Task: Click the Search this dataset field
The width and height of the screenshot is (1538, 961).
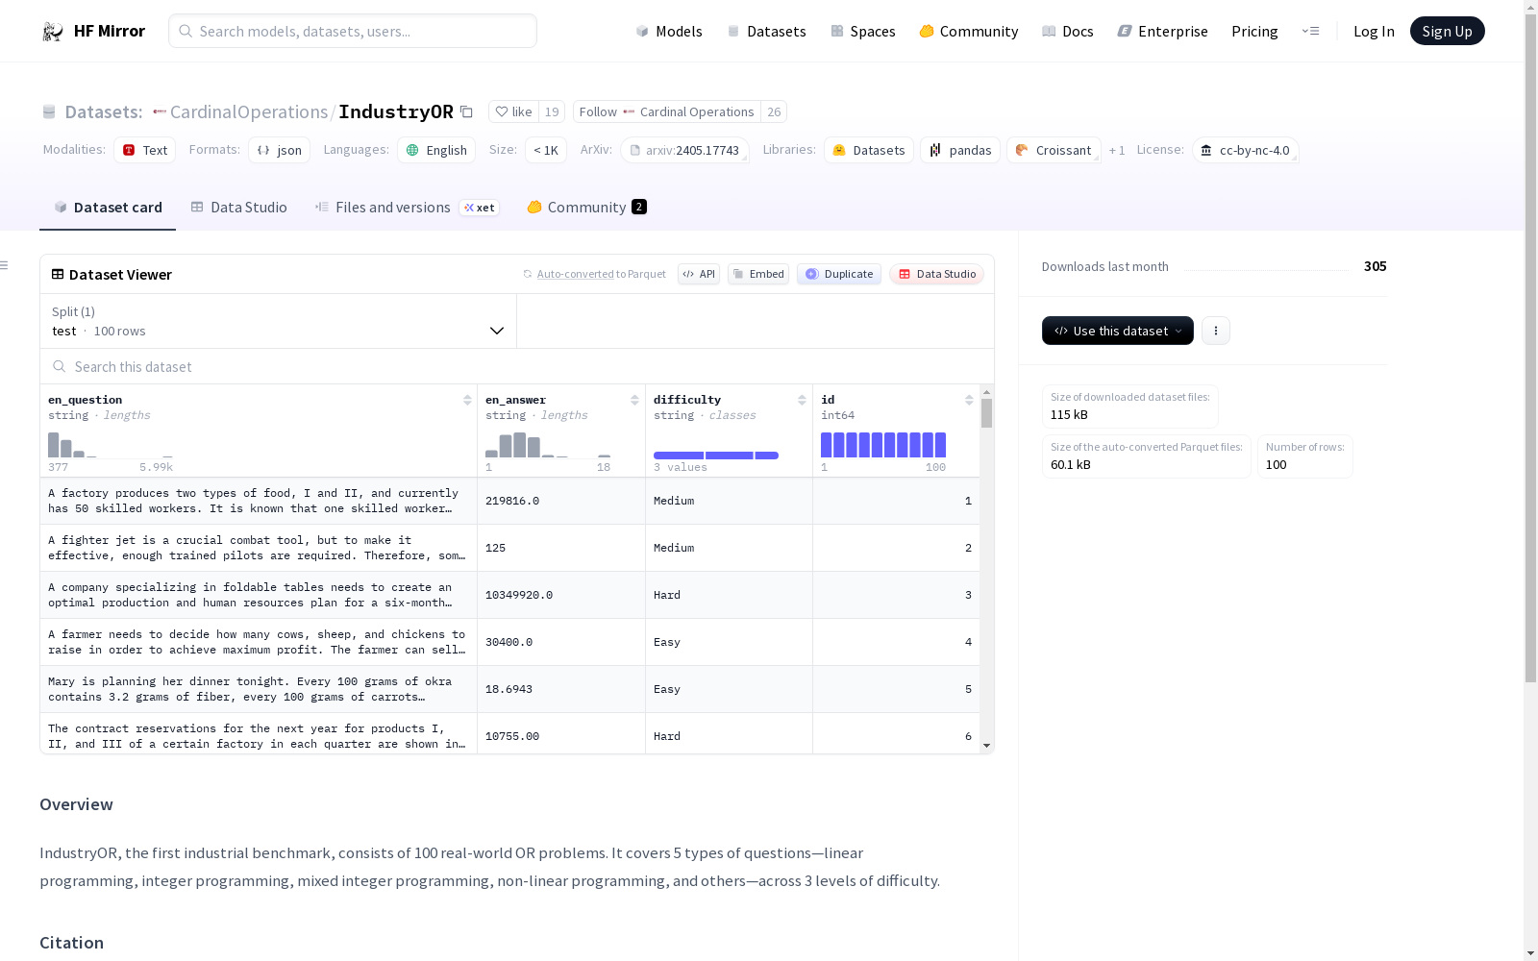Action: click(x=517, y=366)
